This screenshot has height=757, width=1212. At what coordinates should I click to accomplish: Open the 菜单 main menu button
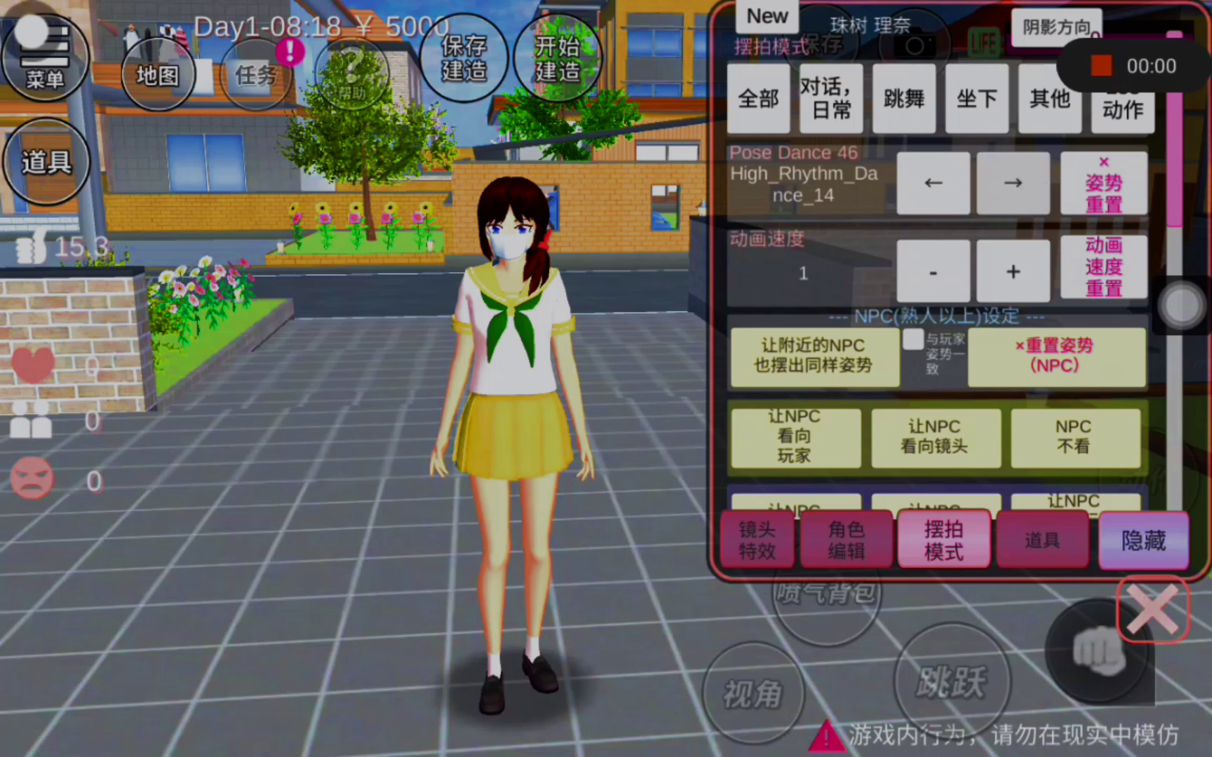[45, 57]
